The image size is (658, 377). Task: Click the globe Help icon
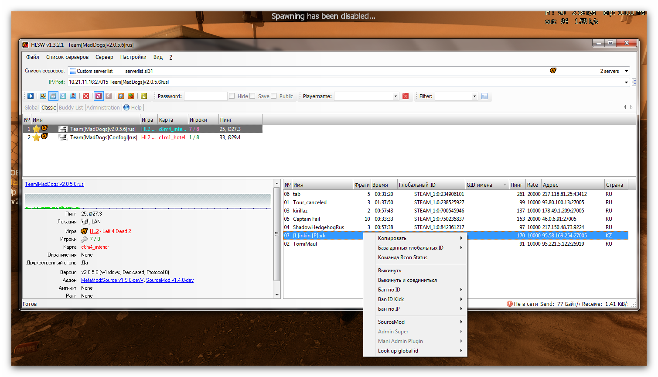click(126, 107)
